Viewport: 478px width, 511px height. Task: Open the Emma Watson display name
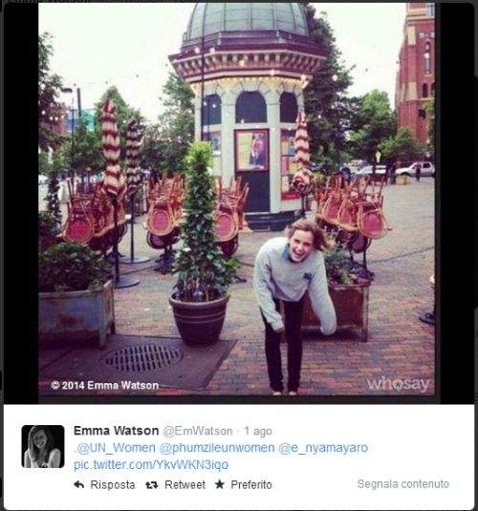pos(117,431)
